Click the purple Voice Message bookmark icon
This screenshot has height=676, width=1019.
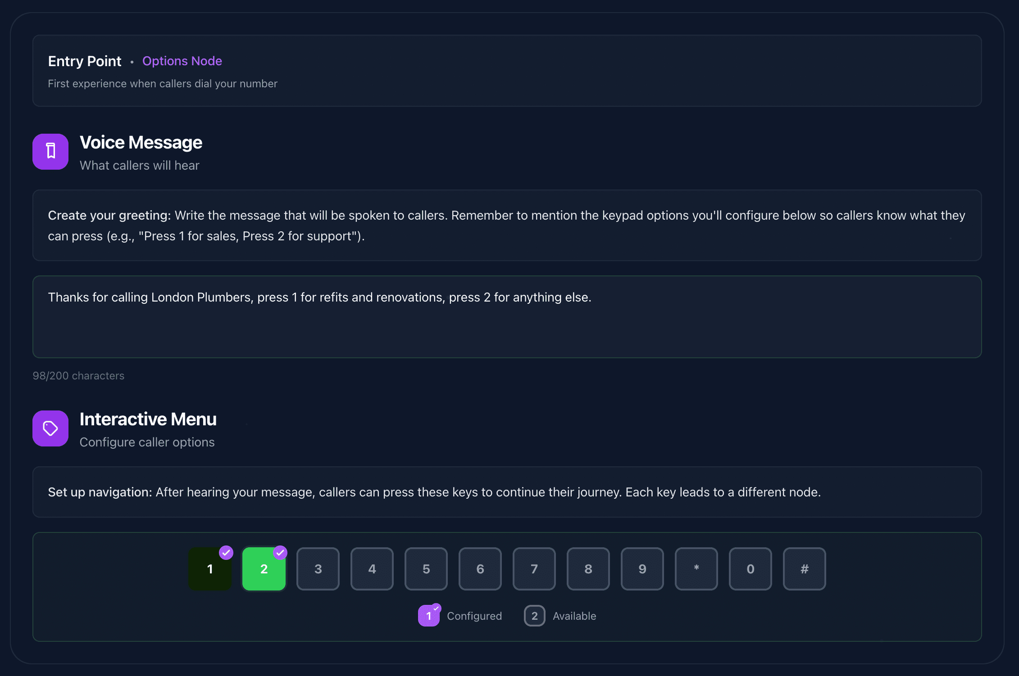[x=50, y=152]
